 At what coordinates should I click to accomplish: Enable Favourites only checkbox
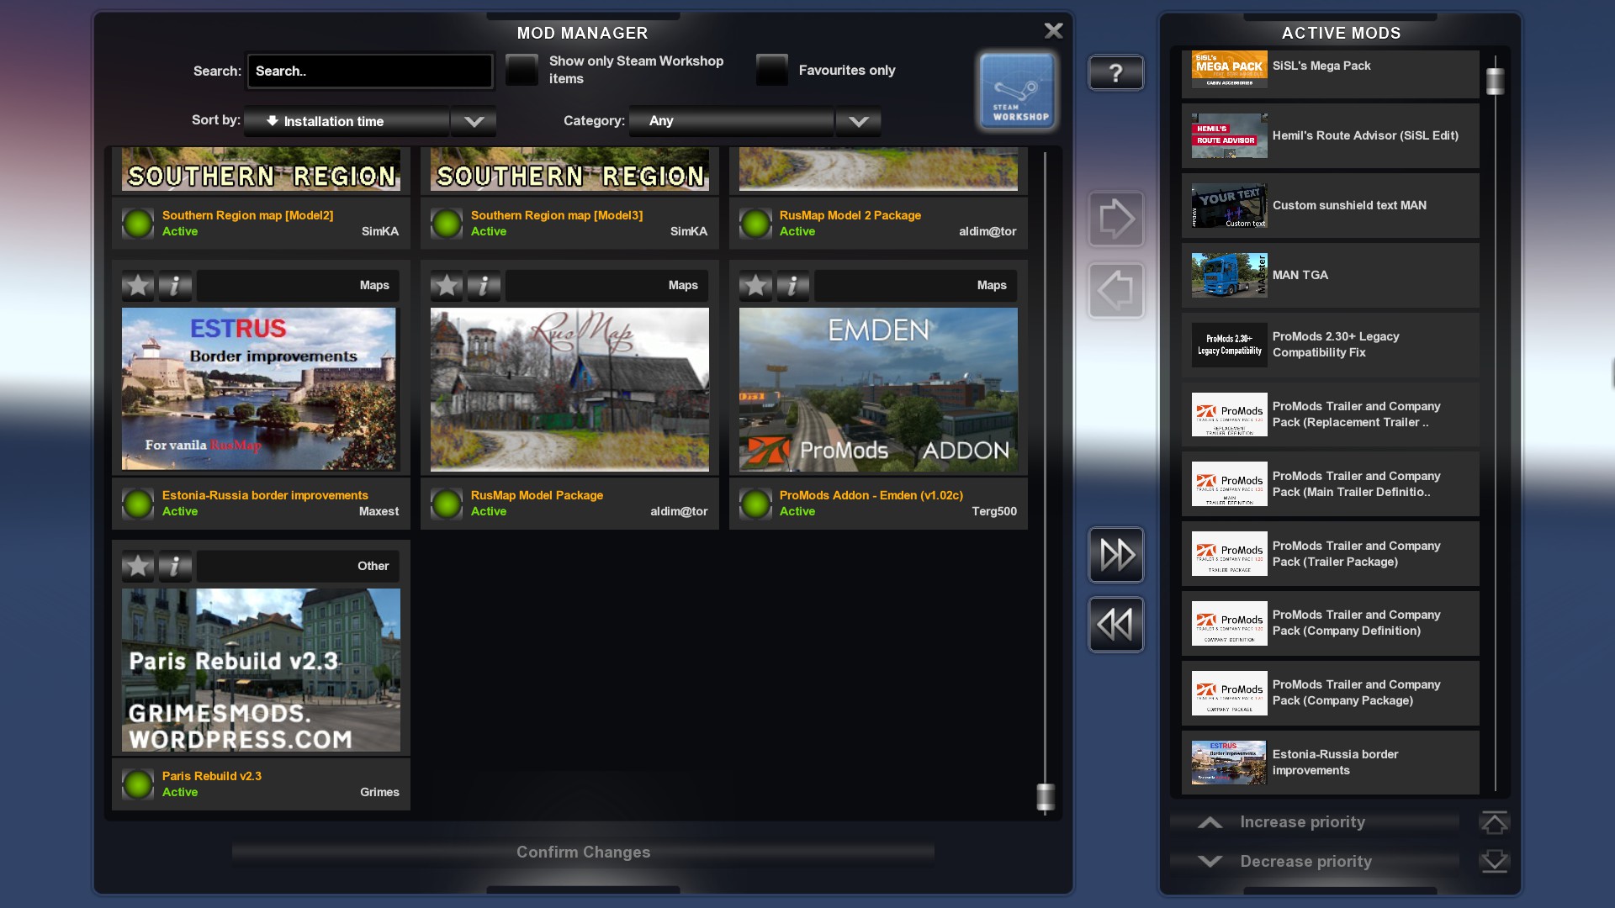point(771,70)
